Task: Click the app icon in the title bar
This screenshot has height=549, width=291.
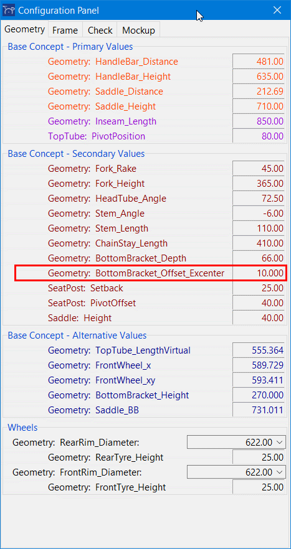Action: click(9, 11)
